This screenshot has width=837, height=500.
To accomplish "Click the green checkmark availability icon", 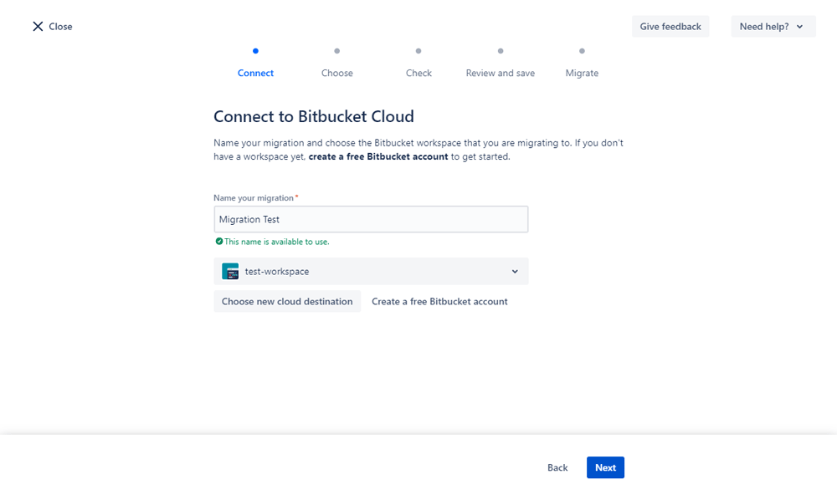I will point(218,242).
